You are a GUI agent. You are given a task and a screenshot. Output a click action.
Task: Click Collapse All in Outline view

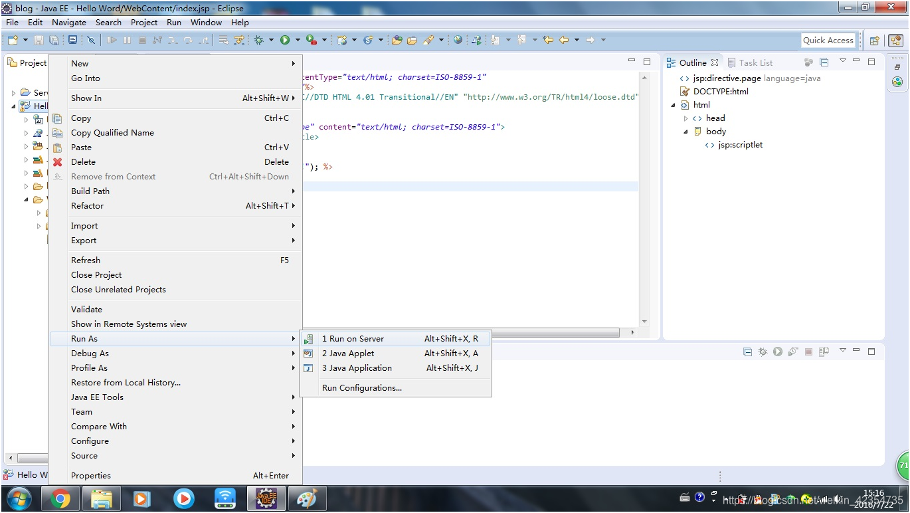824,62
